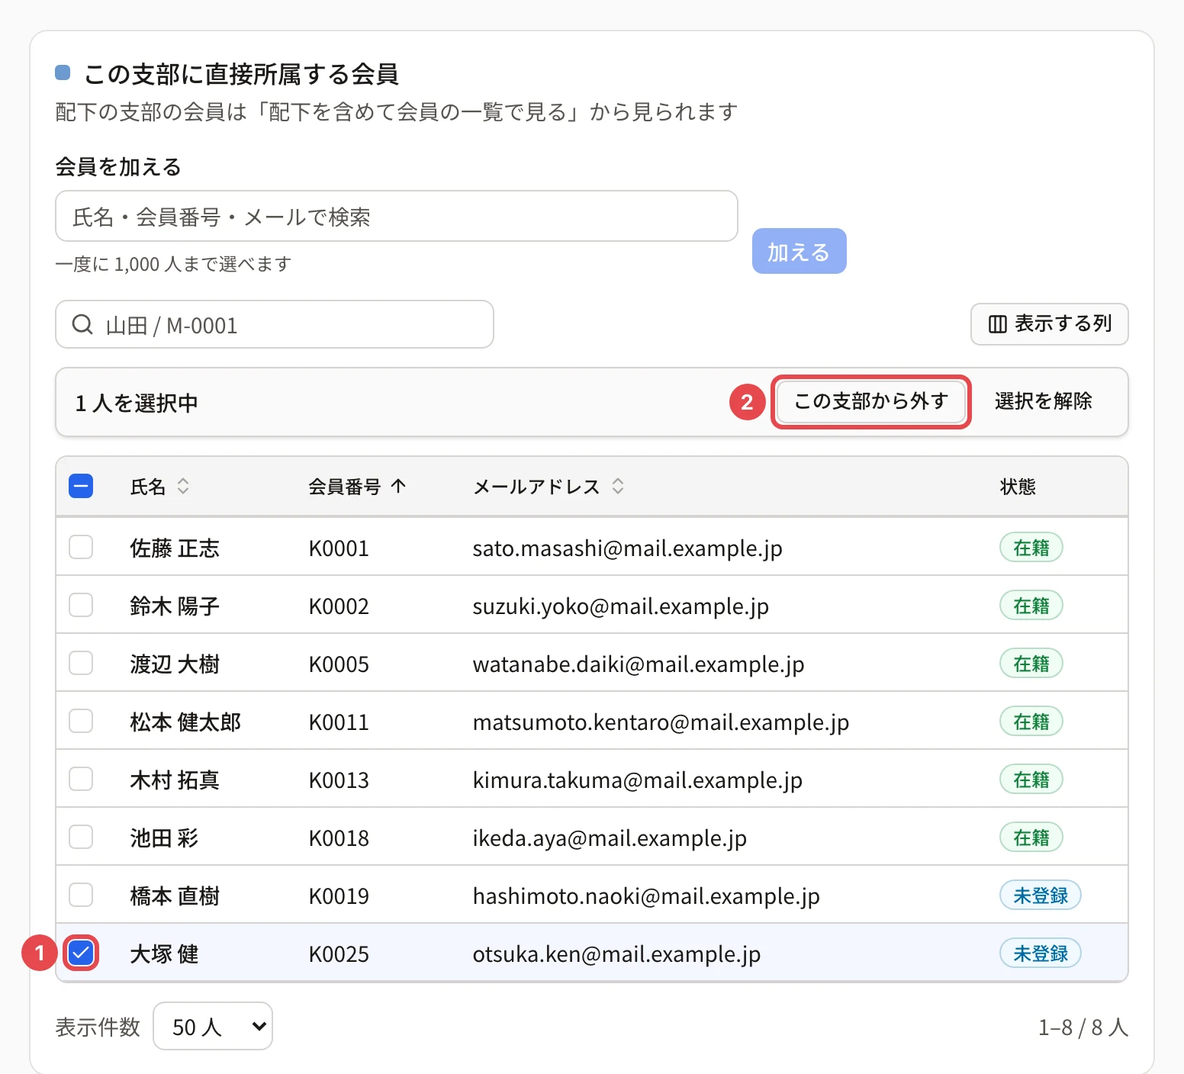Click the email ikeda.aya@mail.example.jp
Screen dimensions: 1184x1074
tap(610, 838)
